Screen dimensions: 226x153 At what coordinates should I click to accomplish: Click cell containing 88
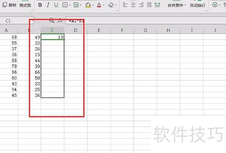coord(9,60)
